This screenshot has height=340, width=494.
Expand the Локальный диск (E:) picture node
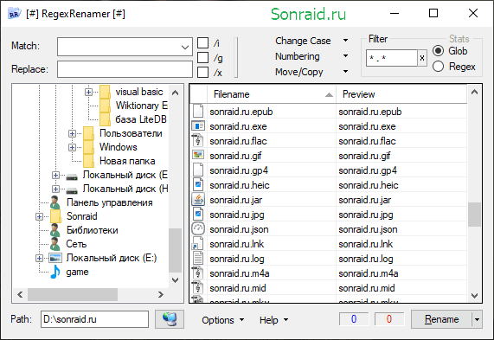pos(39,258)
